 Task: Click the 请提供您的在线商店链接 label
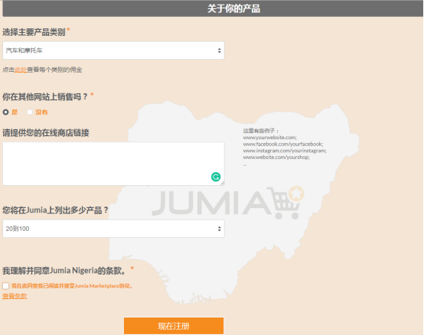(x=46, y=133)
